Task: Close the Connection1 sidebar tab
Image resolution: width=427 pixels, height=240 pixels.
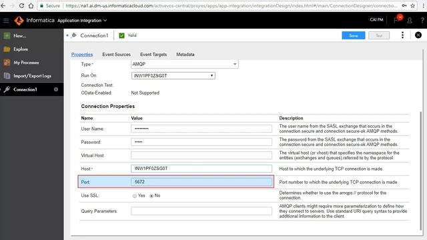Action: click(x=56, y=89)
